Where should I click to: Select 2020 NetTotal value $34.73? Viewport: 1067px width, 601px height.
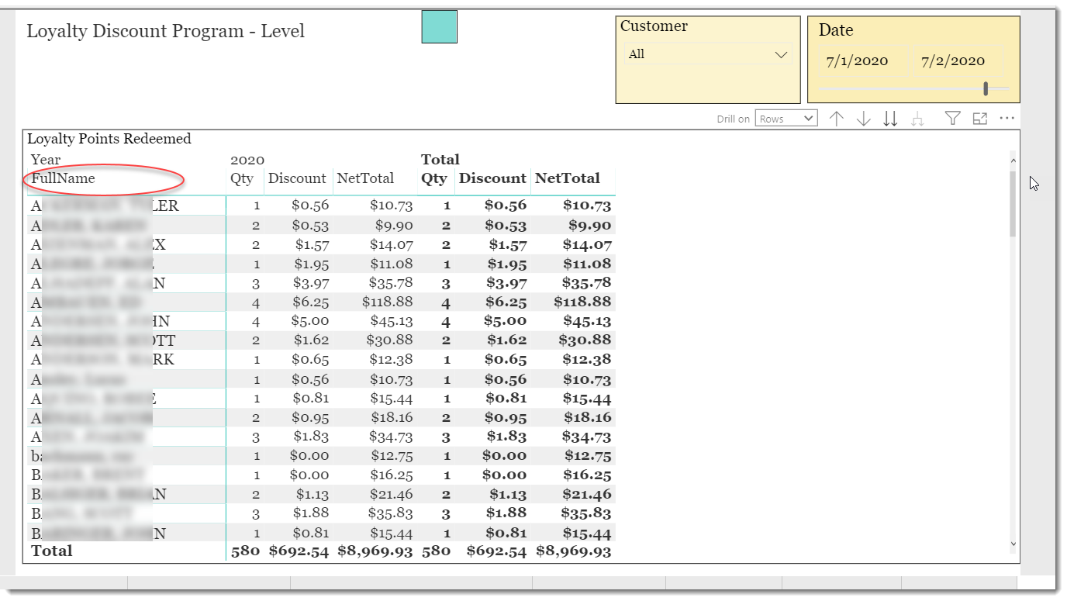pos(391,437)
